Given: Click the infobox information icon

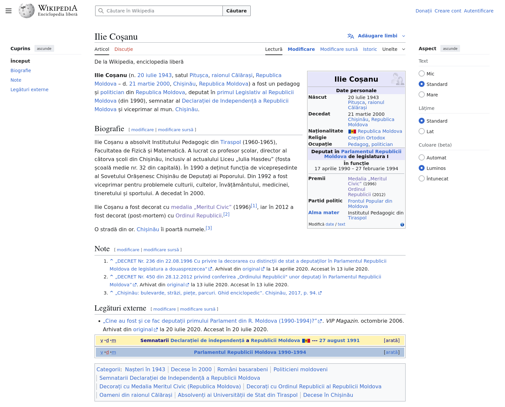Looking at the screenshot, I should tap(402, 225).
